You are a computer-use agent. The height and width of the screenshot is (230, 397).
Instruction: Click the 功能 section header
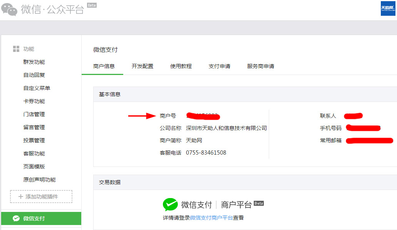point(28,49)
